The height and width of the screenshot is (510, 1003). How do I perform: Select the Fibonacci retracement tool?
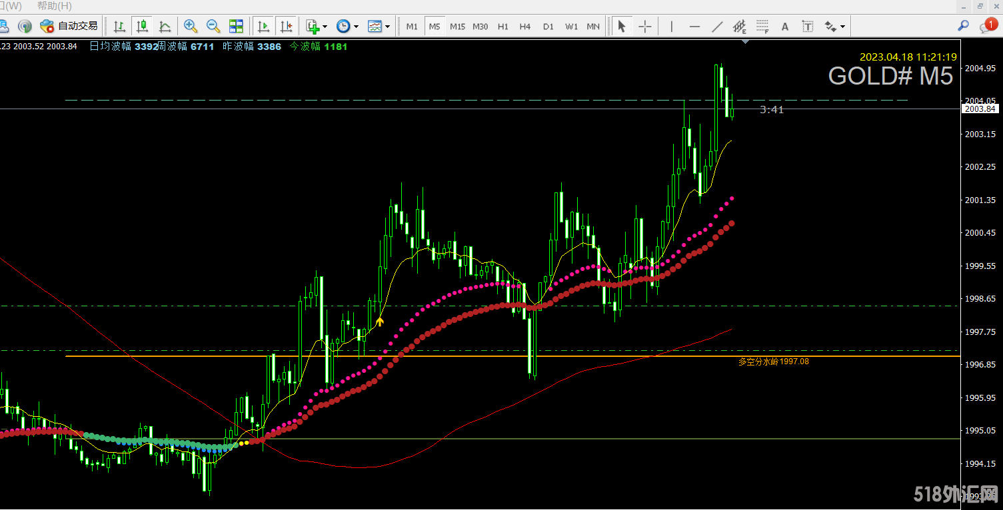click(x=762, y=27)
